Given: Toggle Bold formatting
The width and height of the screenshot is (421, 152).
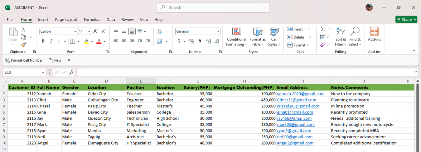Looking at the screenshot, I should [x=43, y=41].
